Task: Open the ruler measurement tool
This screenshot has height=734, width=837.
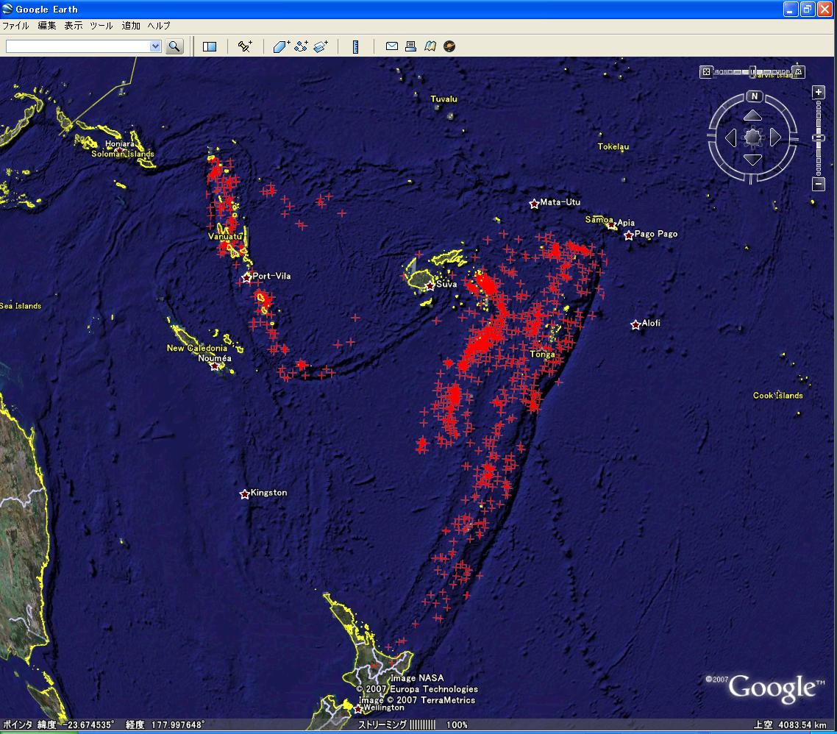Action: point(355,46)
